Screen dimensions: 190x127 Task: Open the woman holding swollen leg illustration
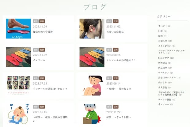click(x=92, y=85)
